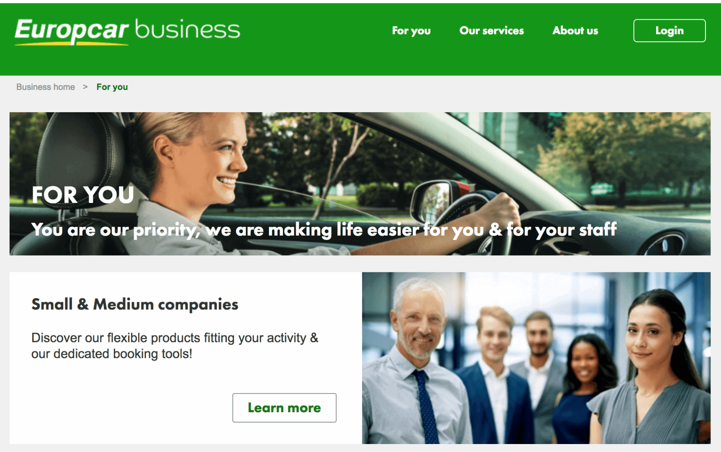Click the Europcar business logo
721x452 pixels.
[127, 31]
